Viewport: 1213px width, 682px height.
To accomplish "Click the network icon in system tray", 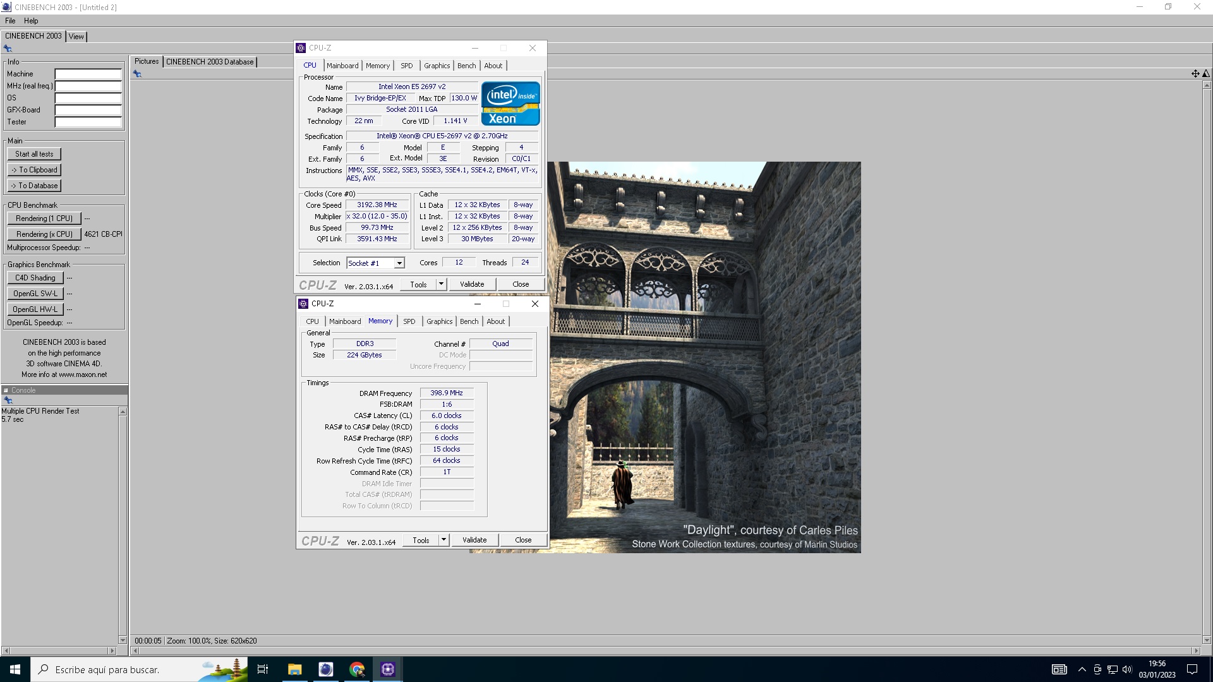I will click(1113, 669).
